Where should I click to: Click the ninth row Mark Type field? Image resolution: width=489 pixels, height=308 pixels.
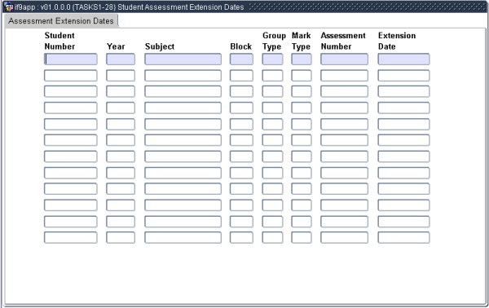click(302, 189)
